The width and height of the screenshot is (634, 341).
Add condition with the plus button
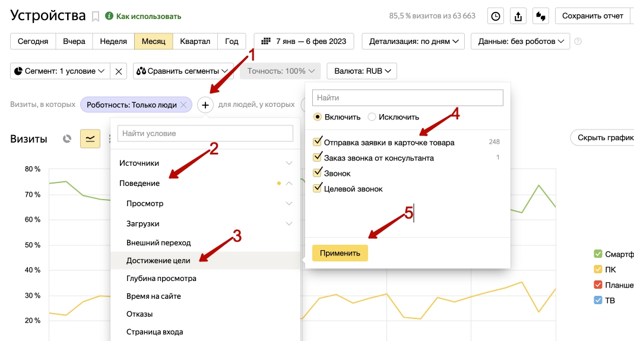205,105
